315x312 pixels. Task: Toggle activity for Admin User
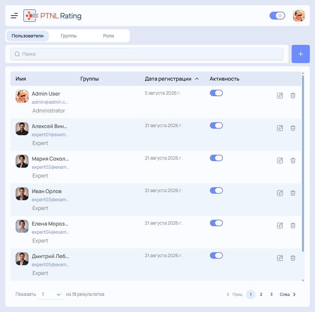click(216, 93)
